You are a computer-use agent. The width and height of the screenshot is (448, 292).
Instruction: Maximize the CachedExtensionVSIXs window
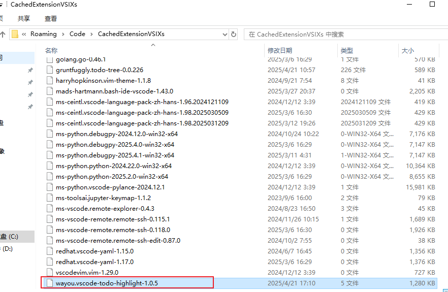[432, 4]
